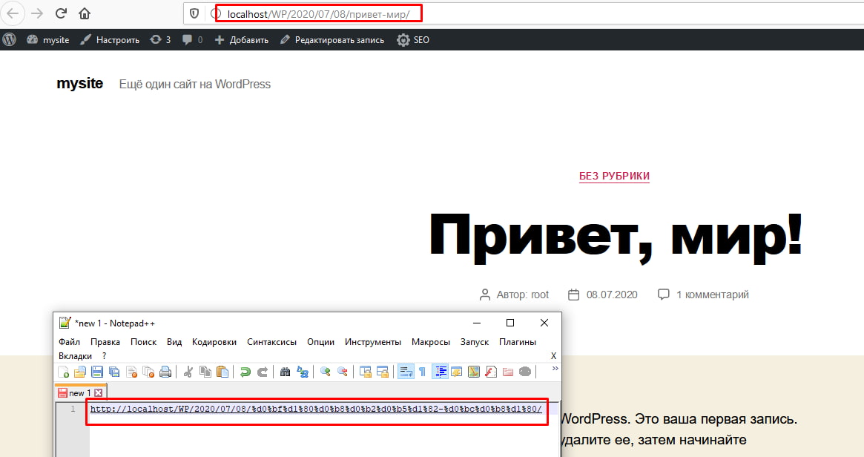
Task: Open Notepad++ Макросы menu
Action: click(431, 342)
